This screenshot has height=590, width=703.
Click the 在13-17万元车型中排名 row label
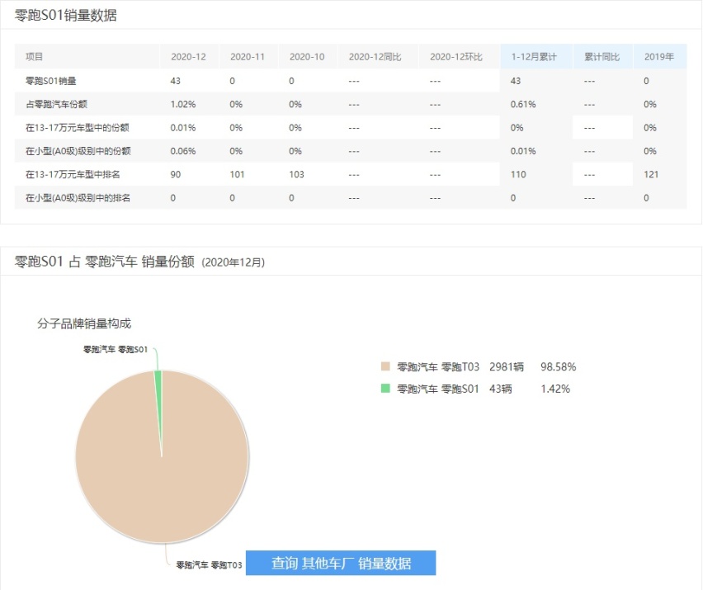click(73, 174)
